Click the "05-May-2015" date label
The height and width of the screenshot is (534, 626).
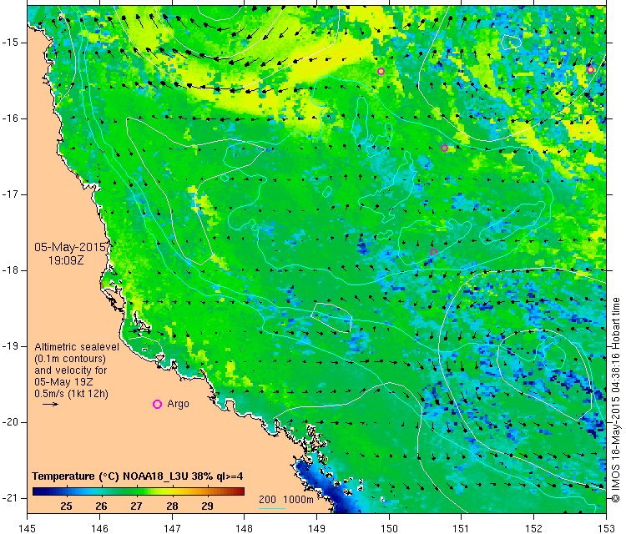click(x=70, y=247)
